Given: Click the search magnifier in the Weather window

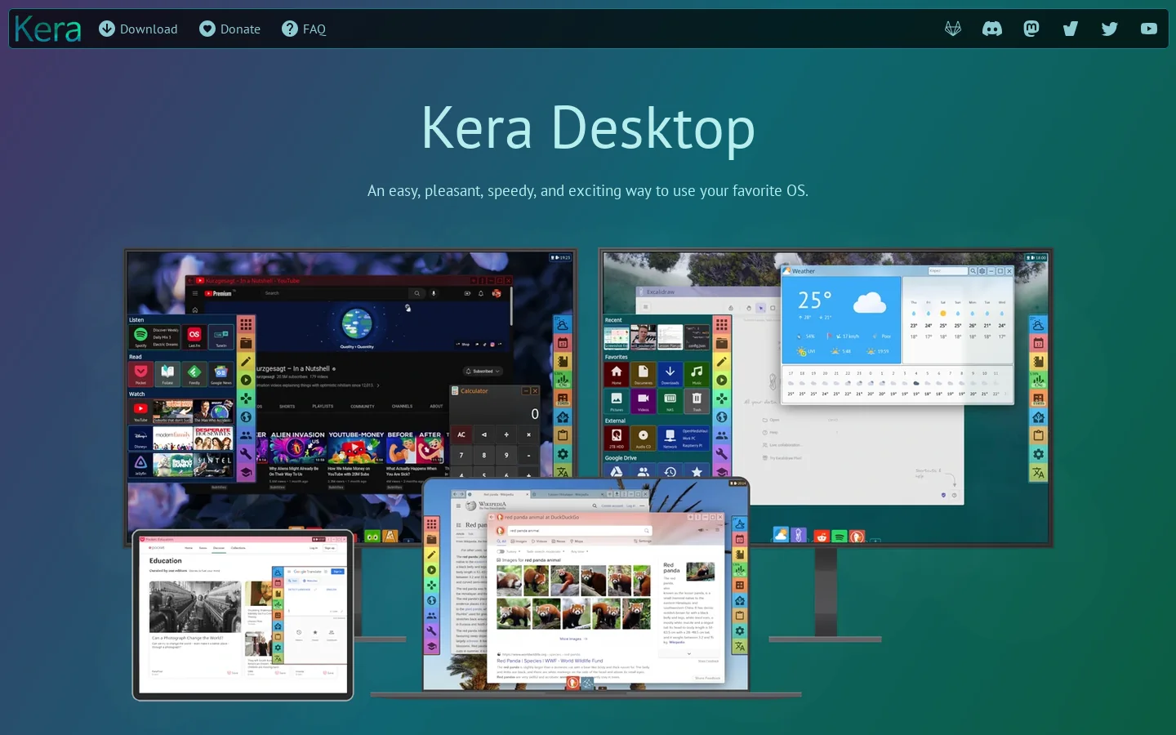Looking at the screenshot, I should click(x=973, y=271).
